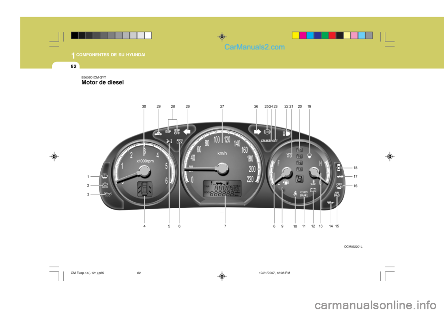The image size is (444, 313).
Task: Pick the white swatch in grayscale strip
Action: pyautogui.click(x=148, y=36)
